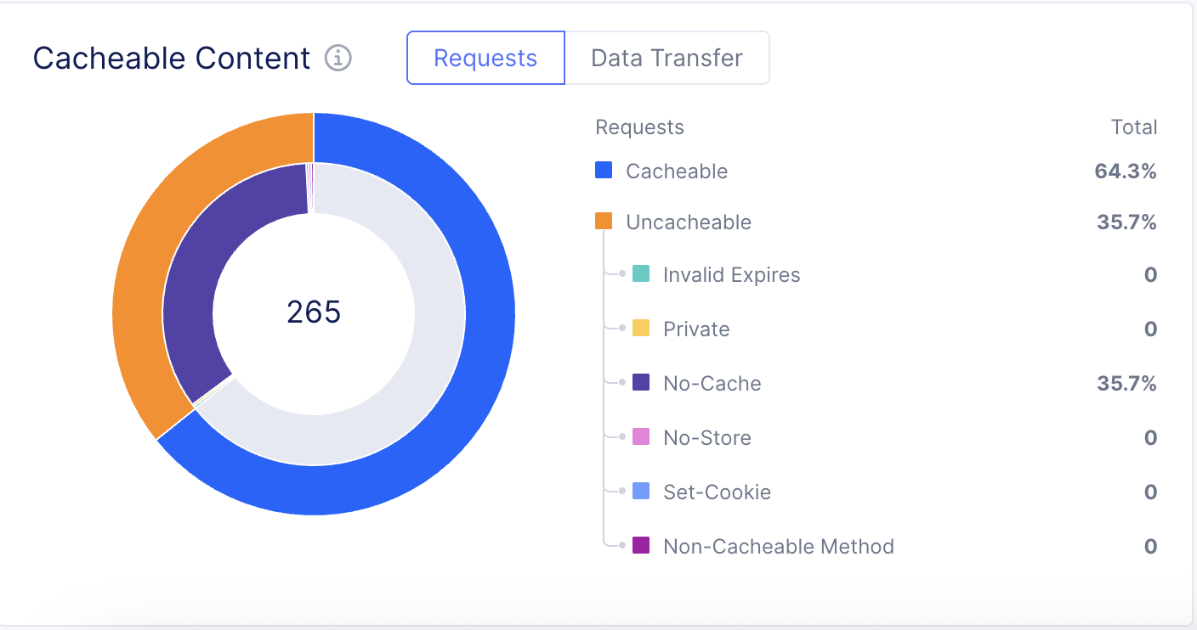Select the Requests tab
1197x630 pixels.
tap(485, 58)
